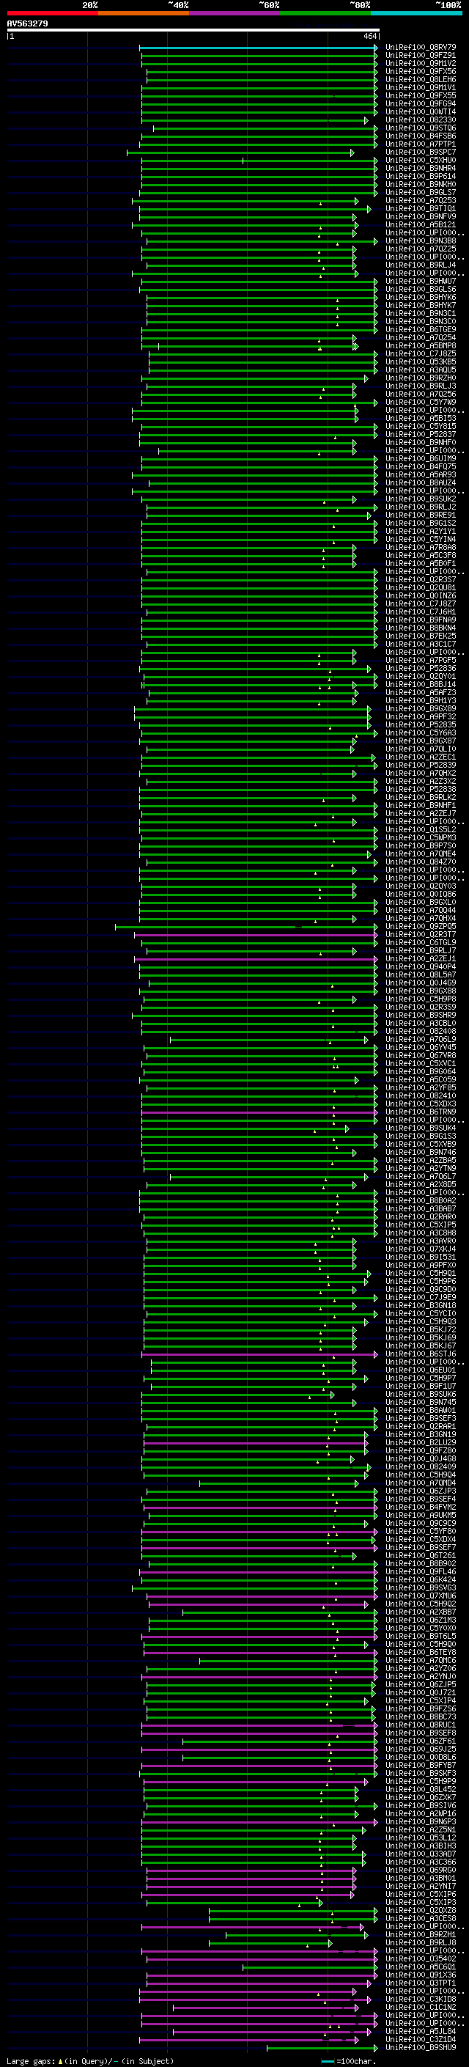Select the UniRef100_A7PTP1 label

click(421, 144)
